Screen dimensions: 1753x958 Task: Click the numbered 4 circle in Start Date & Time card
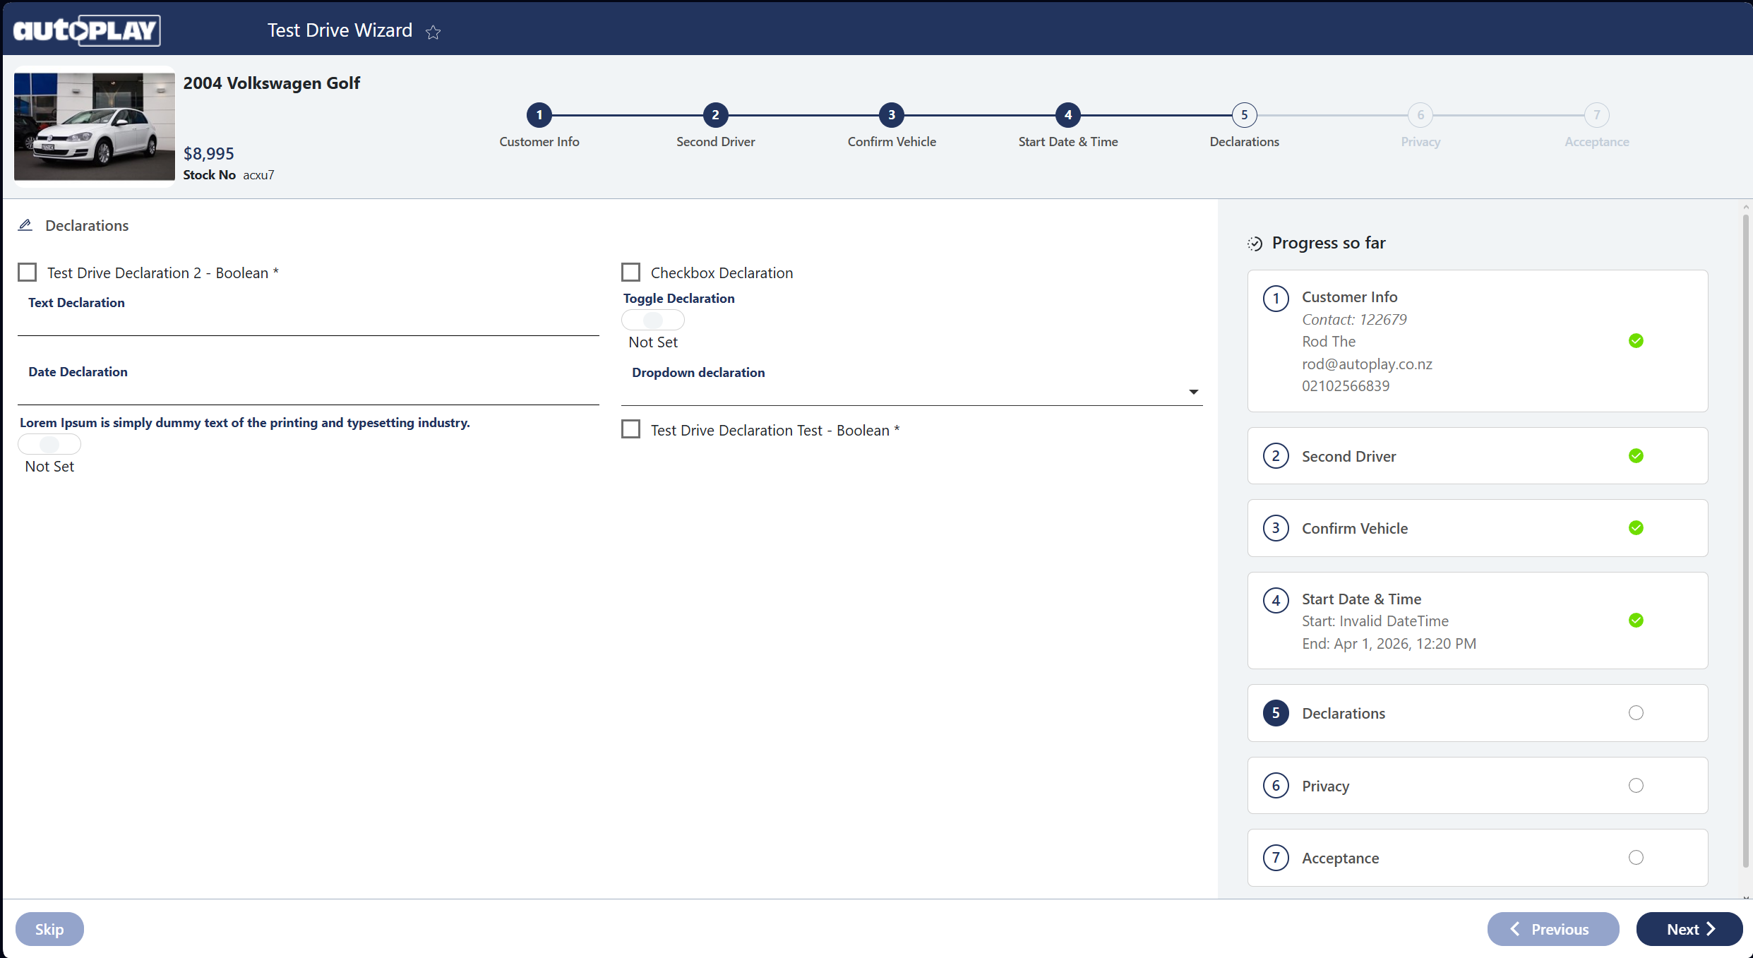(x=1275, y=600)
